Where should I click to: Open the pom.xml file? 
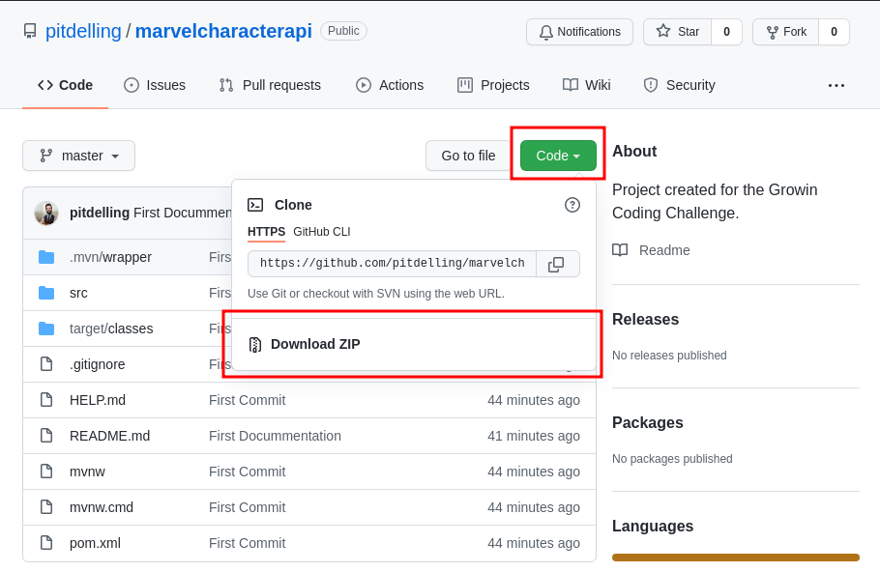(x=95, y=543)
